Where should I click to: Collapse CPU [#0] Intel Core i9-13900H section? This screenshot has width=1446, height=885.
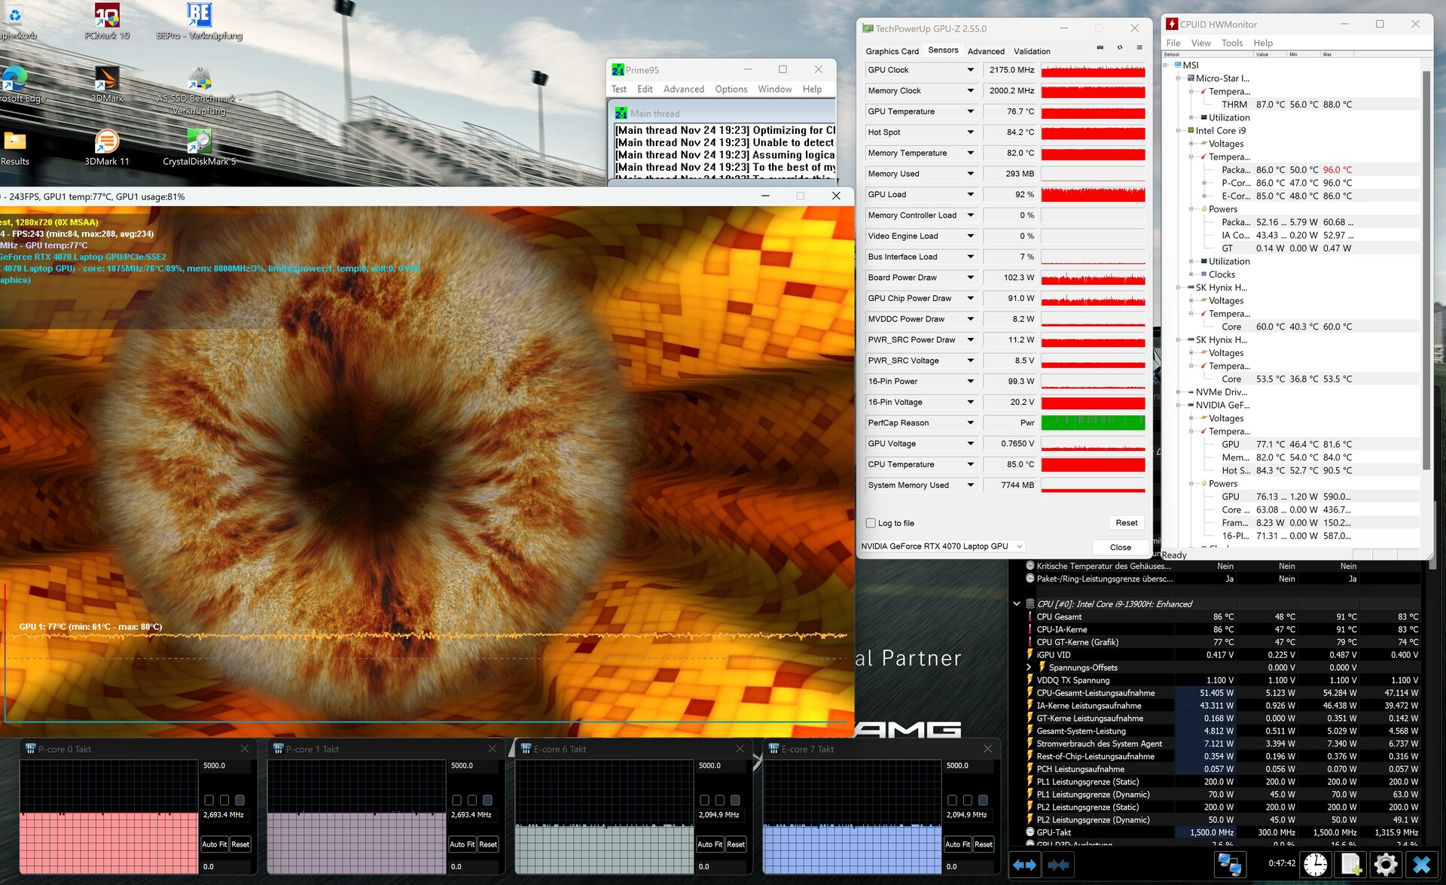1017,604
